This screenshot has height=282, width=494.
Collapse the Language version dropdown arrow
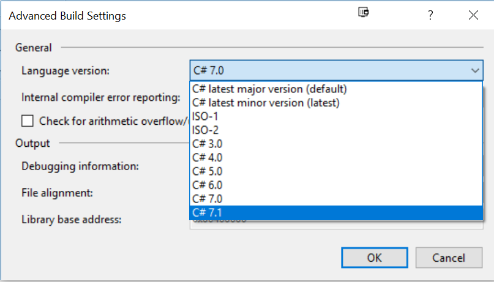[475, 70]
